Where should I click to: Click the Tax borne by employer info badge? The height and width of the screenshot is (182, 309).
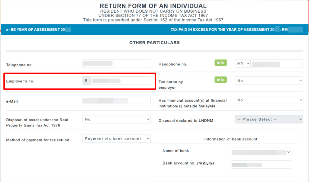point(220,80)
